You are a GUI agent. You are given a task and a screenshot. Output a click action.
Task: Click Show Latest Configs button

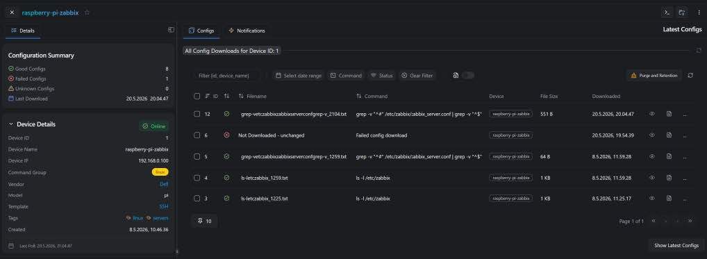(676, 246)
